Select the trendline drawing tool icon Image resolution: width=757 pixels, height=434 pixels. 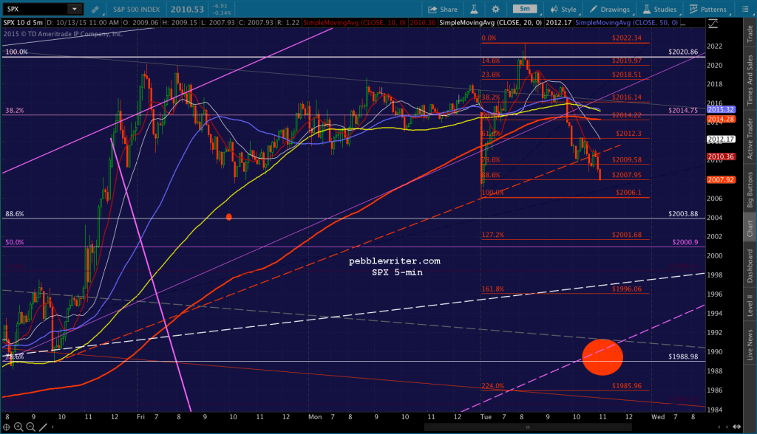pos(43,427)
